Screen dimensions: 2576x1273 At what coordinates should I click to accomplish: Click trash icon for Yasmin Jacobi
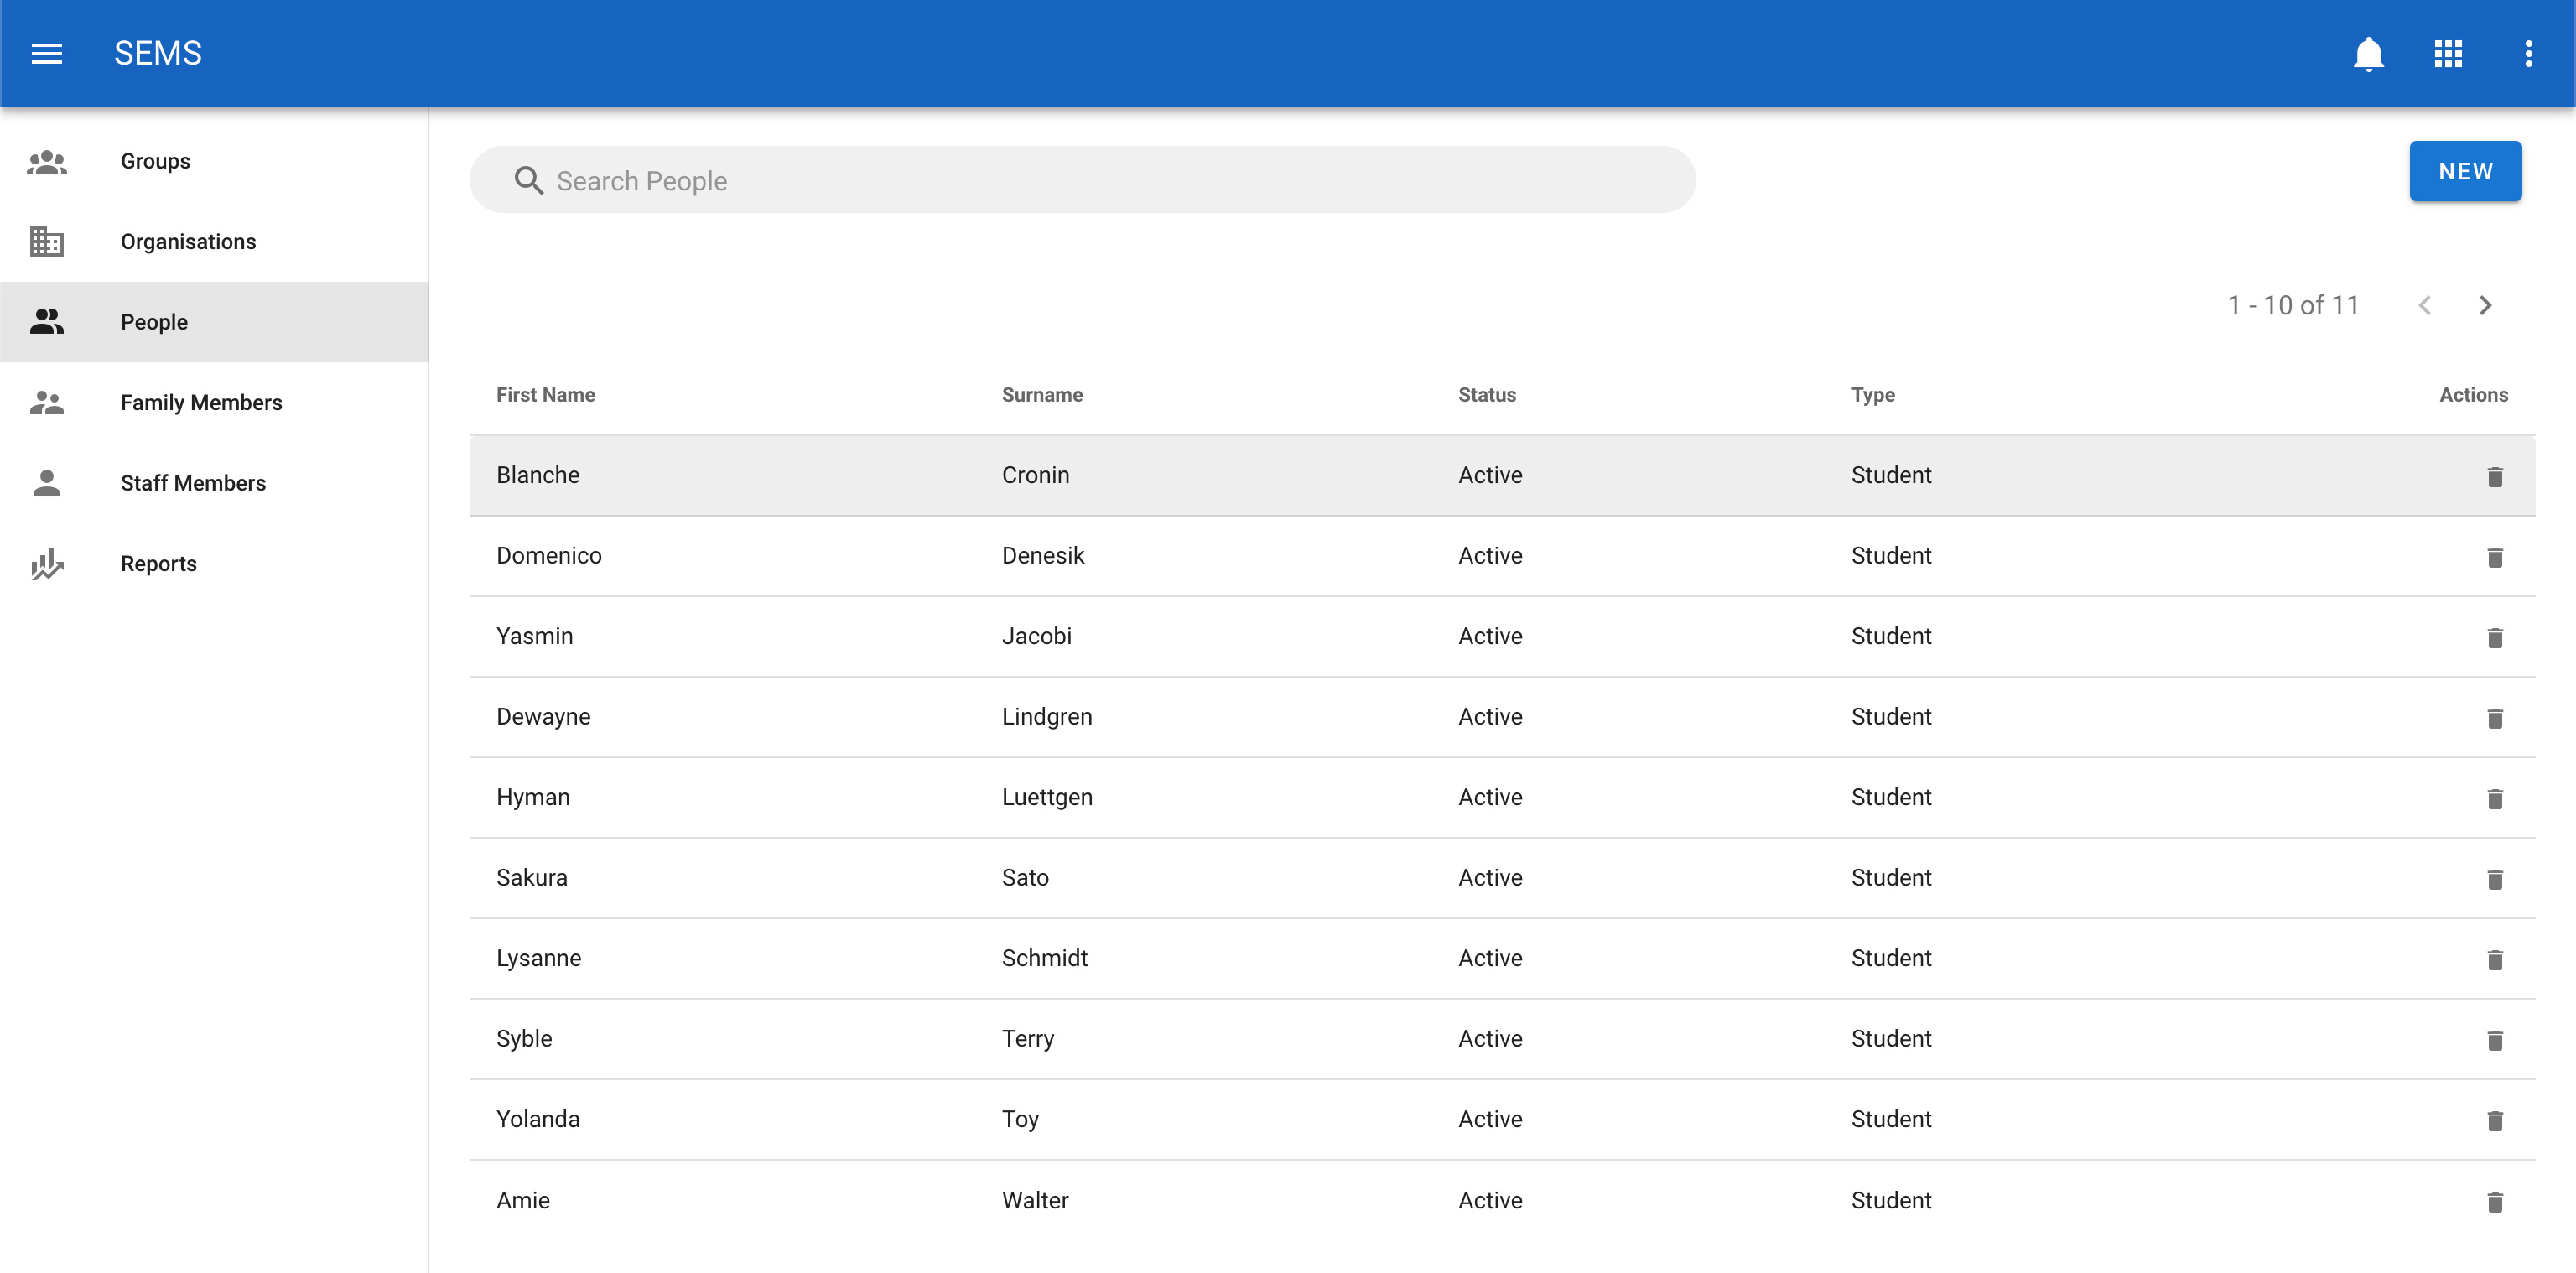click(2494, 638)
